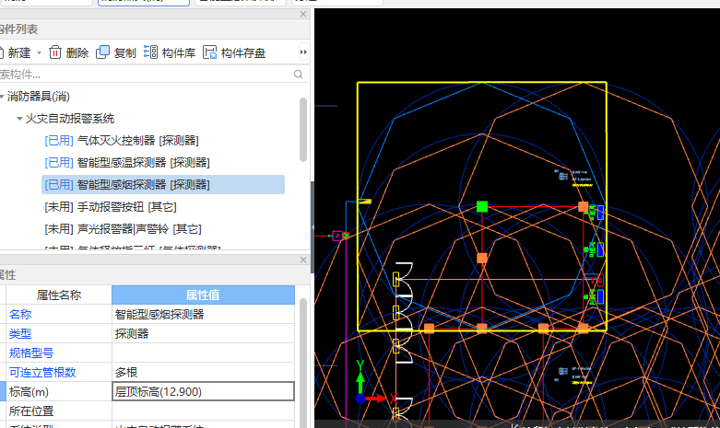Click the type value 探测器 cell
Viewport: 720px width, 428px height.
[x=203, y=333]
